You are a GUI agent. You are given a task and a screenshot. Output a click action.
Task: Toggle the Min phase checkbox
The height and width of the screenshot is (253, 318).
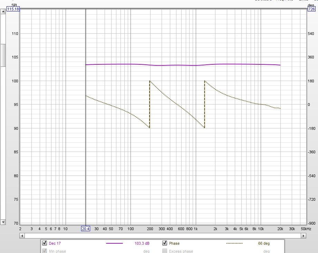[45, 251]
